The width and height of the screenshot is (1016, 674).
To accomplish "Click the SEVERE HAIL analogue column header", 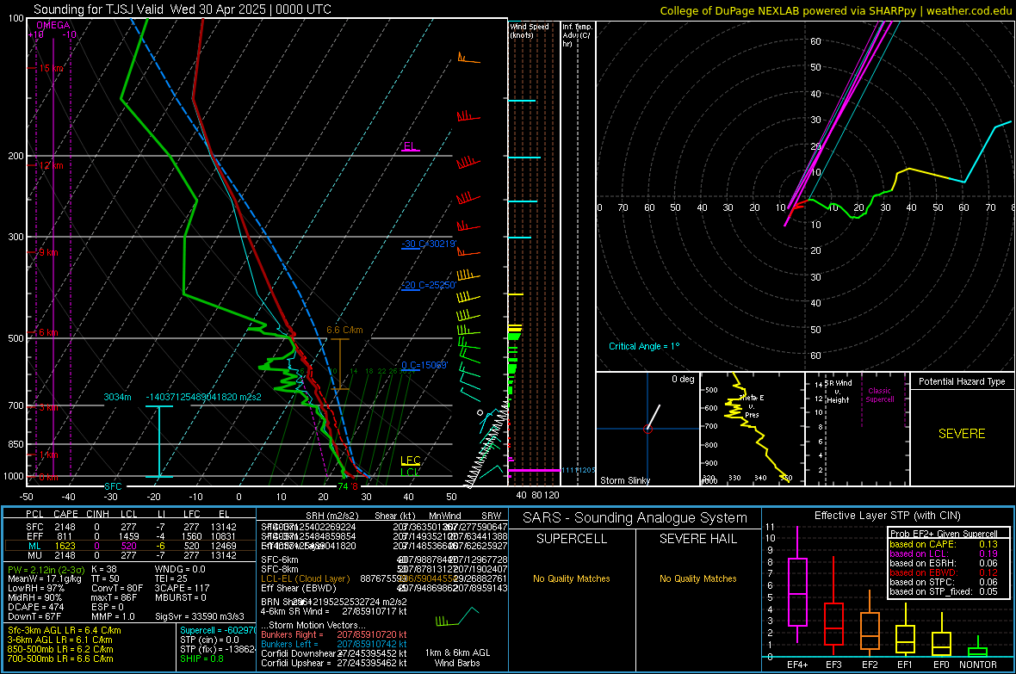I will tap(697, 539).
